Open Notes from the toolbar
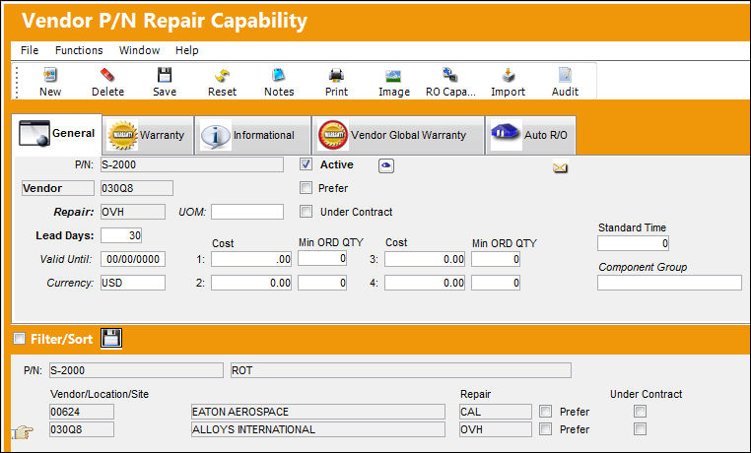The image size is (751, 453). pos(279,75)
